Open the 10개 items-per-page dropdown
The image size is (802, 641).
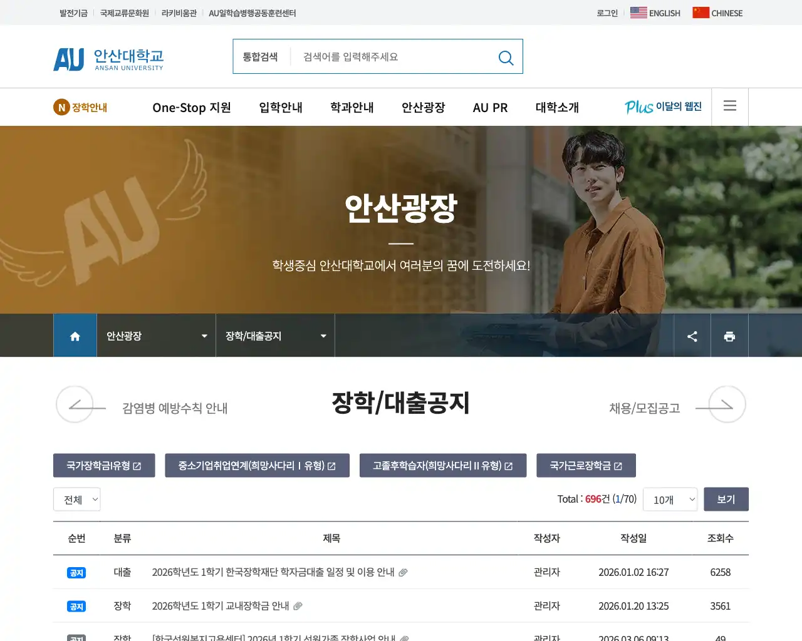click(670, 499)
